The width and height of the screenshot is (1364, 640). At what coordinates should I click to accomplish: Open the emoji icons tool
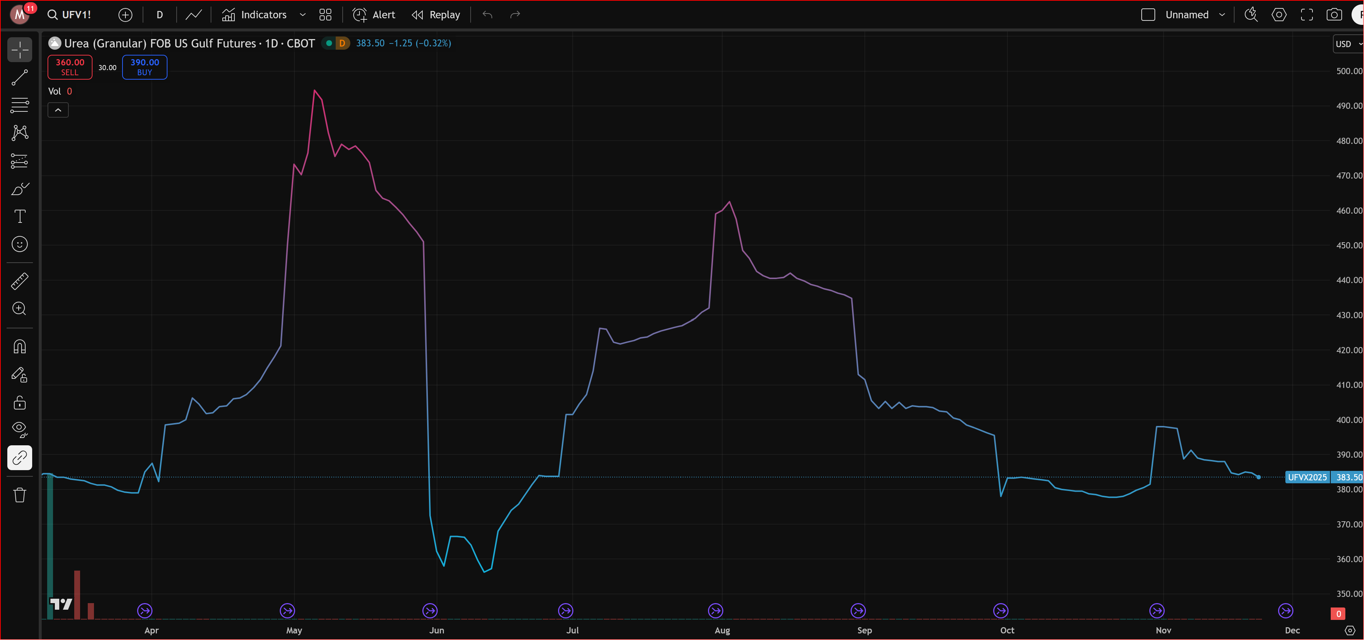point(20,244)
